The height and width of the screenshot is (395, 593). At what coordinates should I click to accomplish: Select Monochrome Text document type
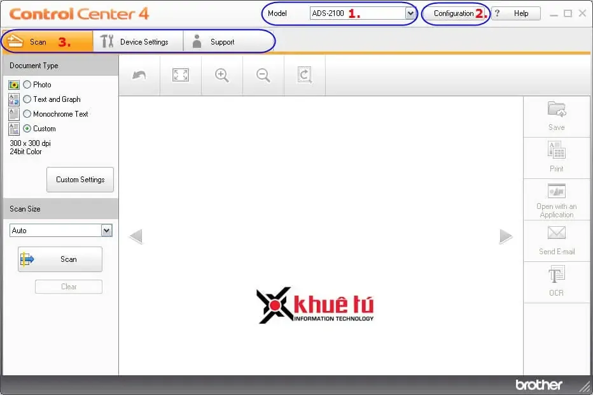[27, 113]
